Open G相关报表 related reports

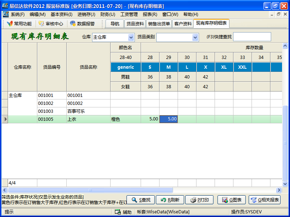265,200
